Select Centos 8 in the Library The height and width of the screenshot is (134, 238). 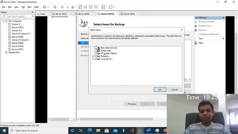point(16,24)
